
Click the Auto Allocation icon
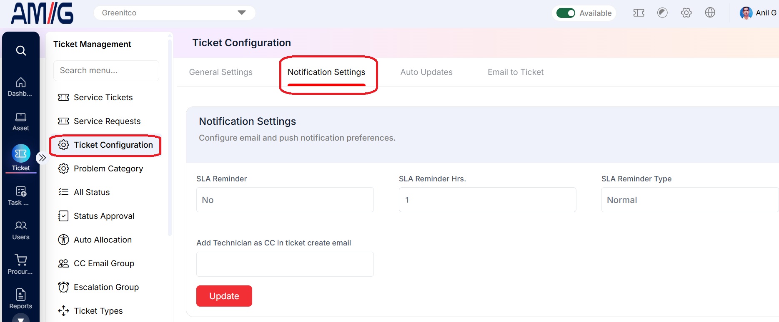tap(63, 240)
